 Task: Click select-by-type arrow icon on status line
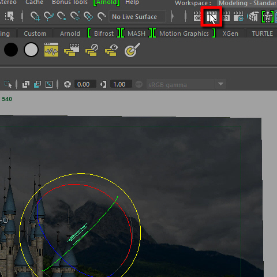[x=10, y=16]
